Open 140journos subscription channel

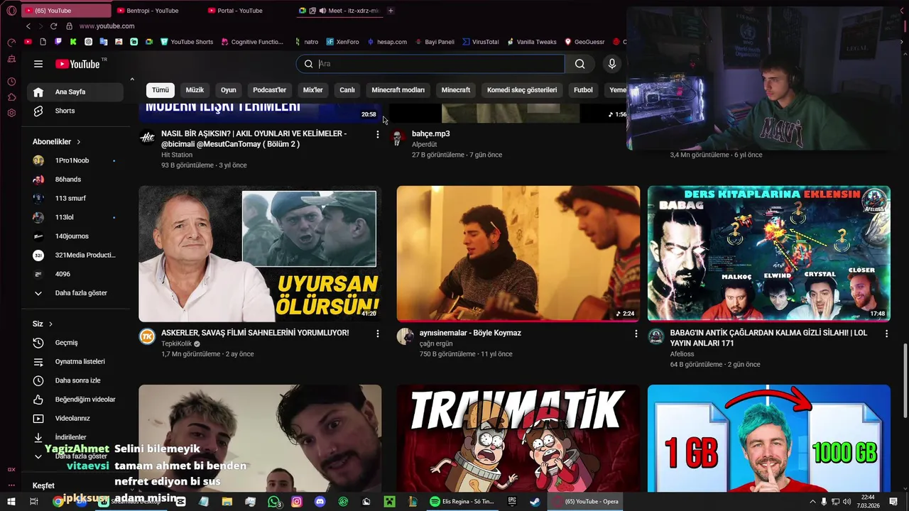[75, 236]
